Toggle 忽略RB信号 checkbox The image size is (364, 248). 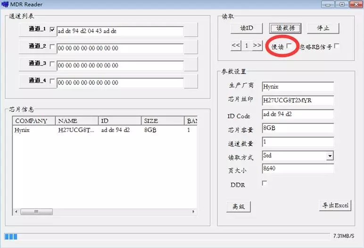[337, 46]
